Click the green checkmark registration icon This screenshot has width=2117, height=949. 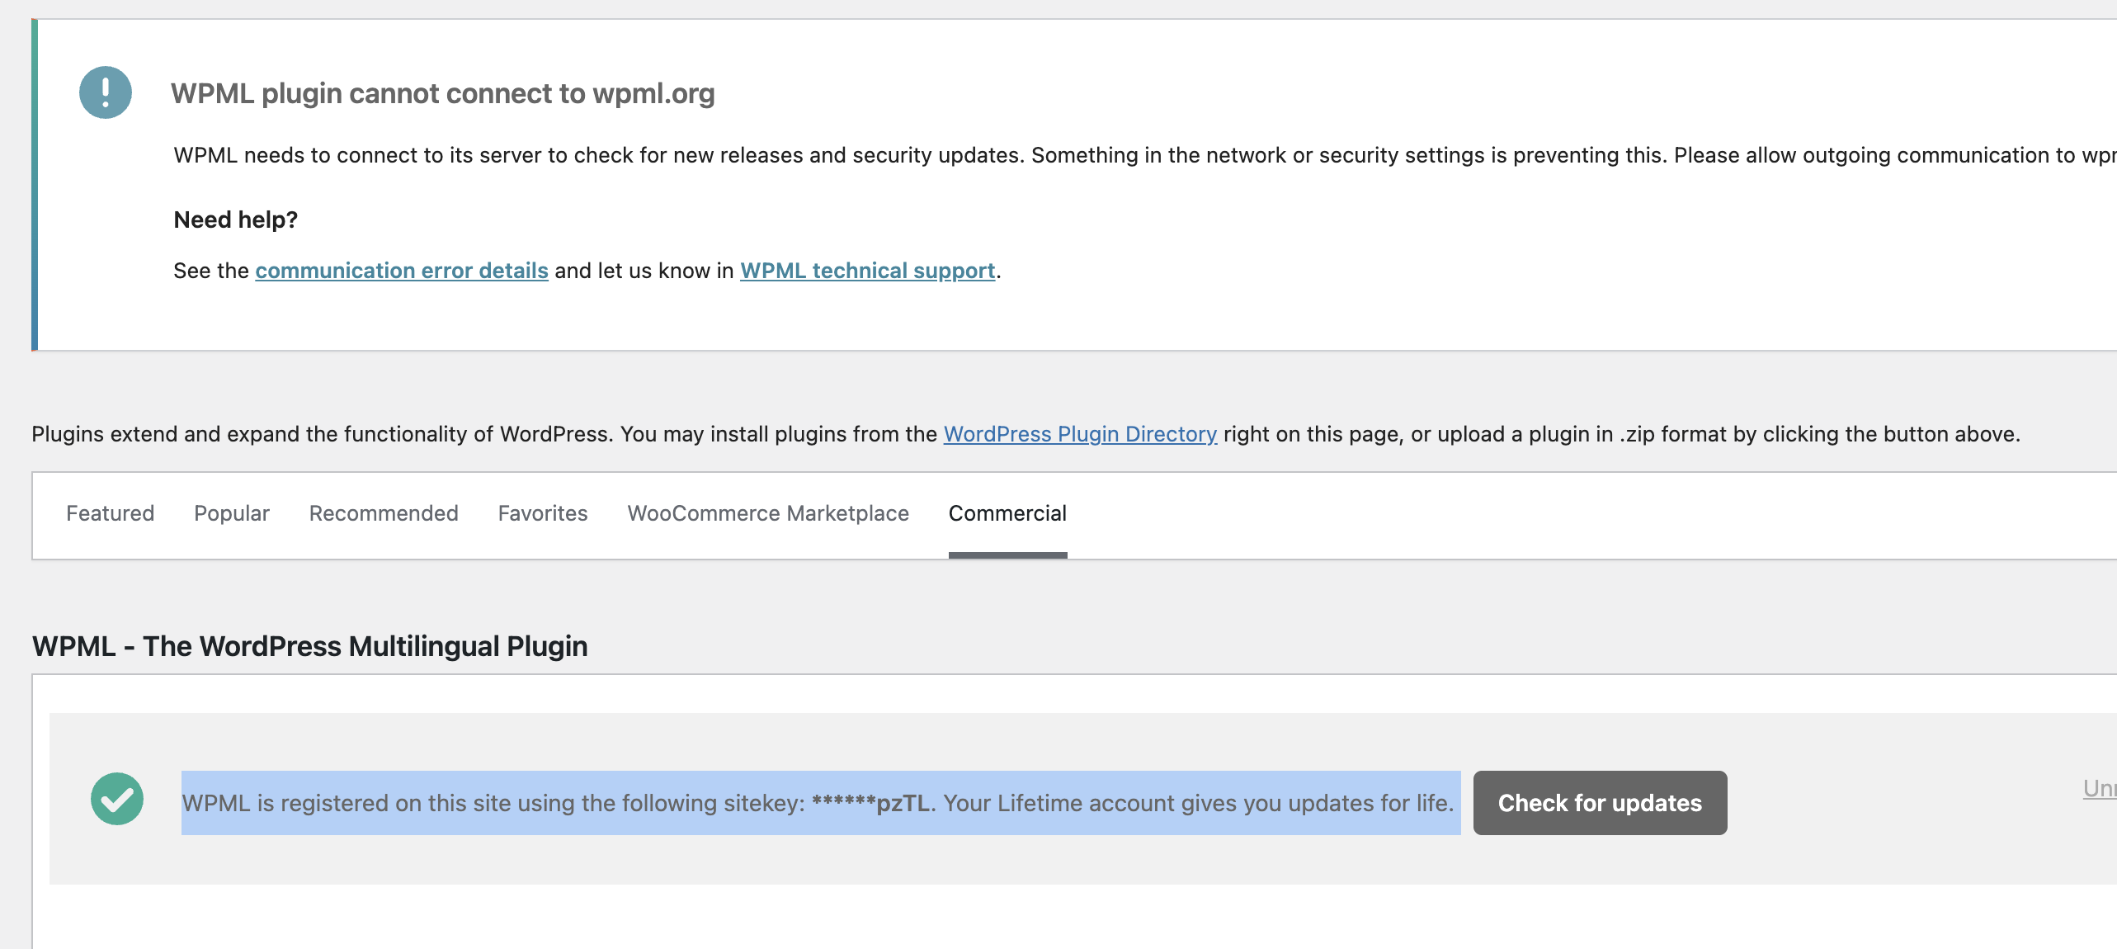[x=116, y=799]
